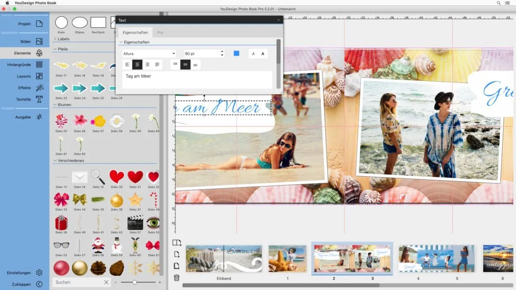Click the trash icon to delete page

coord(176,278)
